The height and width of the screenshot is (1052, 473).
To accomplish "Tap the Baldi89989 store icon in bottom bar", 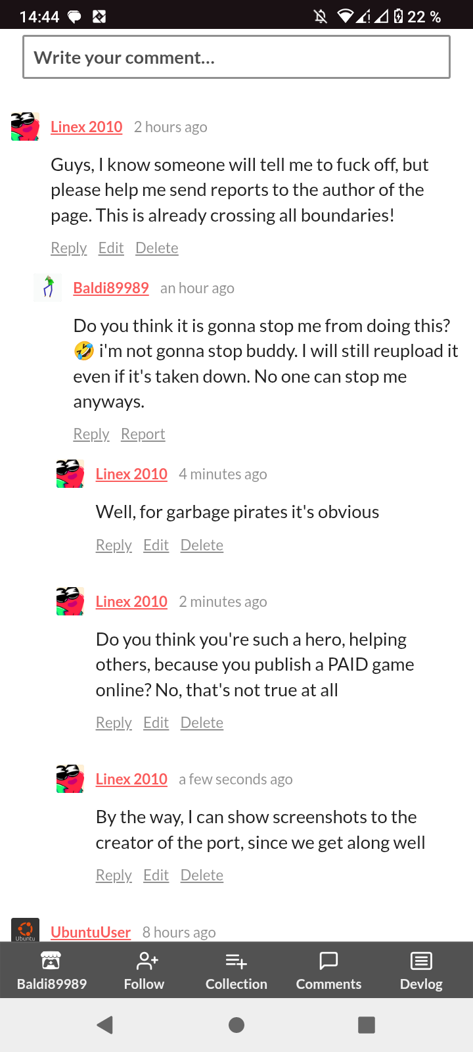I will tap(51, 961).
